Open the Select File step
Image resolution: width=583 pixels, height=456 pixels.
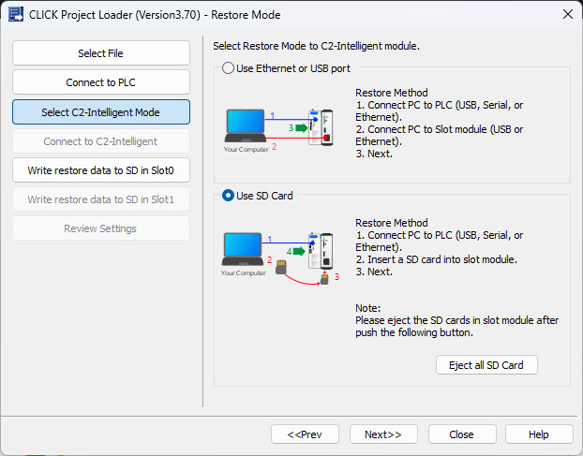coord(101,53)
